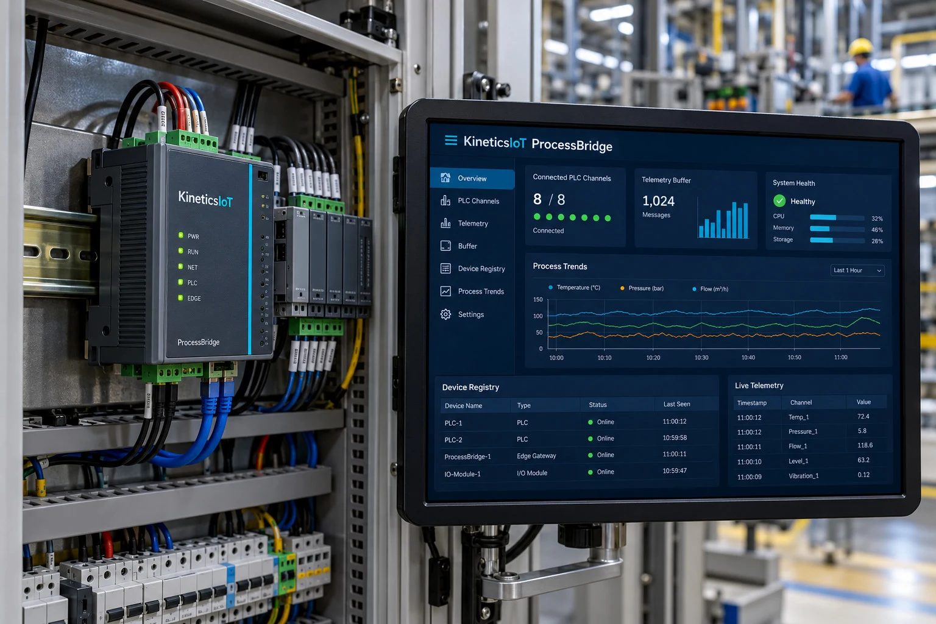Image resolution: width=936 pixels, height=624 pixels.
Task: Click the 46% memory usage value
Action: point(877,230)
